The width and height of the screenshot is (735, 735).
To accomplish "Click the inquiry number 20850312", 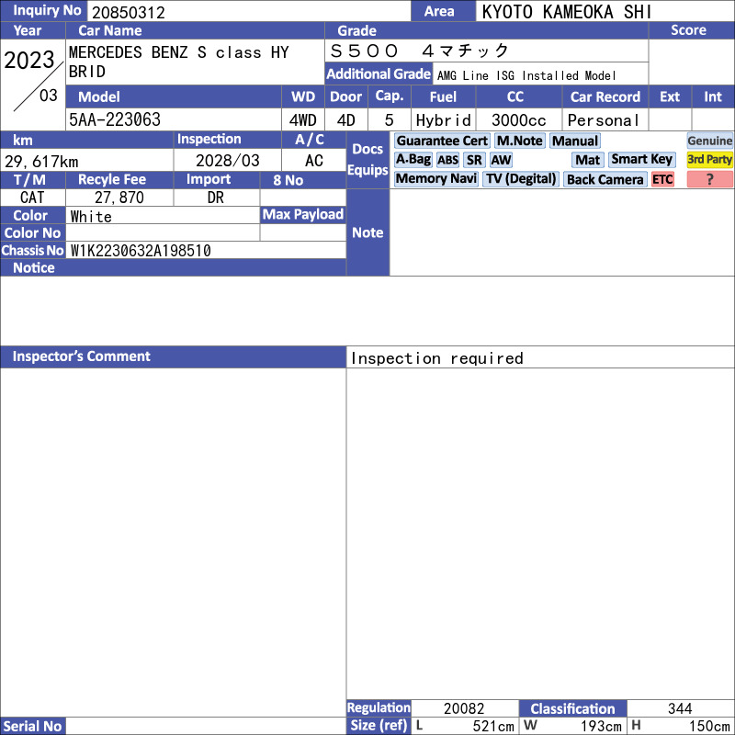I will [x=129, y=13].
